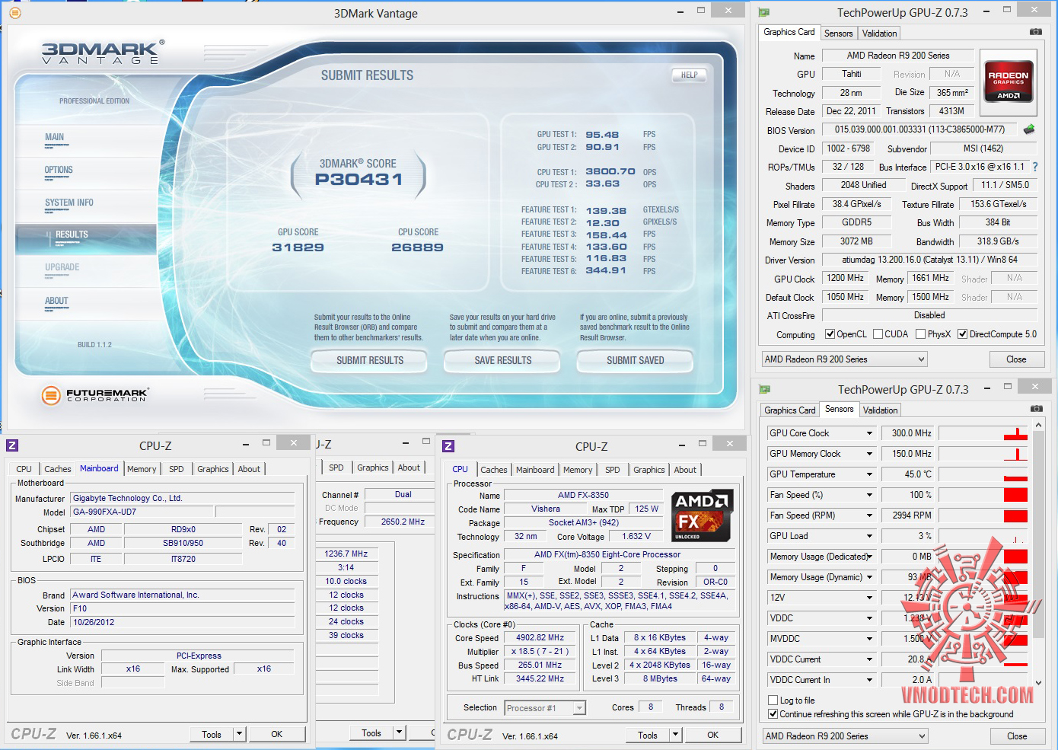Click the P30431 3DMark score value

tap(359, 180)
